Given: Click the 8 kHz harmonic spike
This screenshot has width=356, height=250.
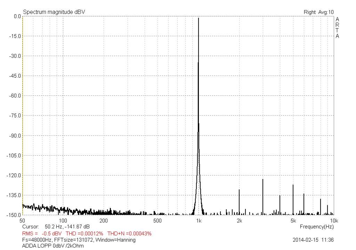Looking at the screenshot, I should (321, 206).
